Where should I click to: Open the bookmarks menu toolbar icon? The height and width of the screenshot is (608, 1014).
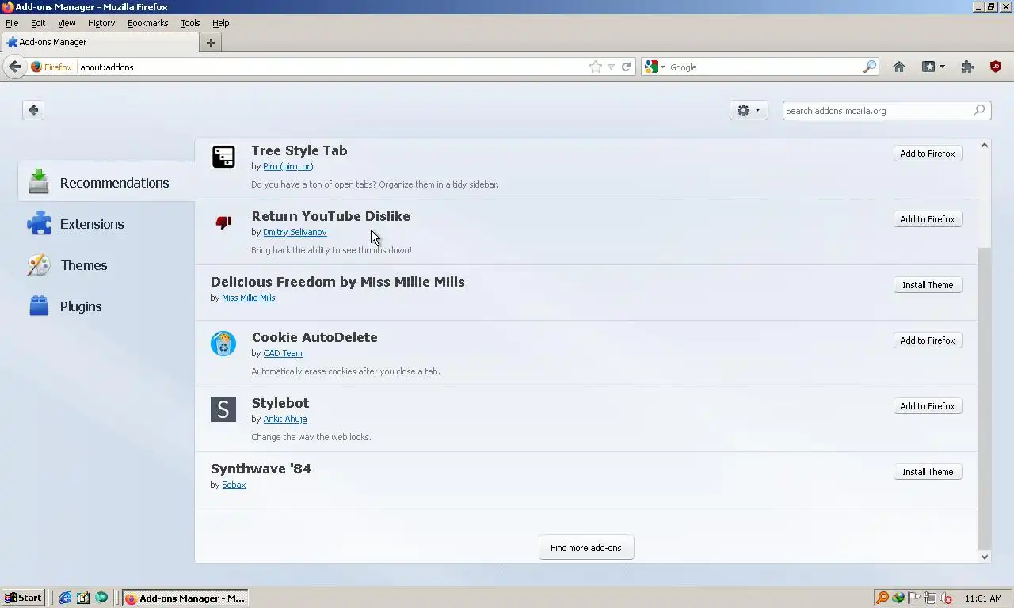tap(933, 67)
